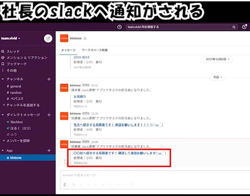
Task: Click the 21:31 message timestamp
Action: click(x=95, y=85)
